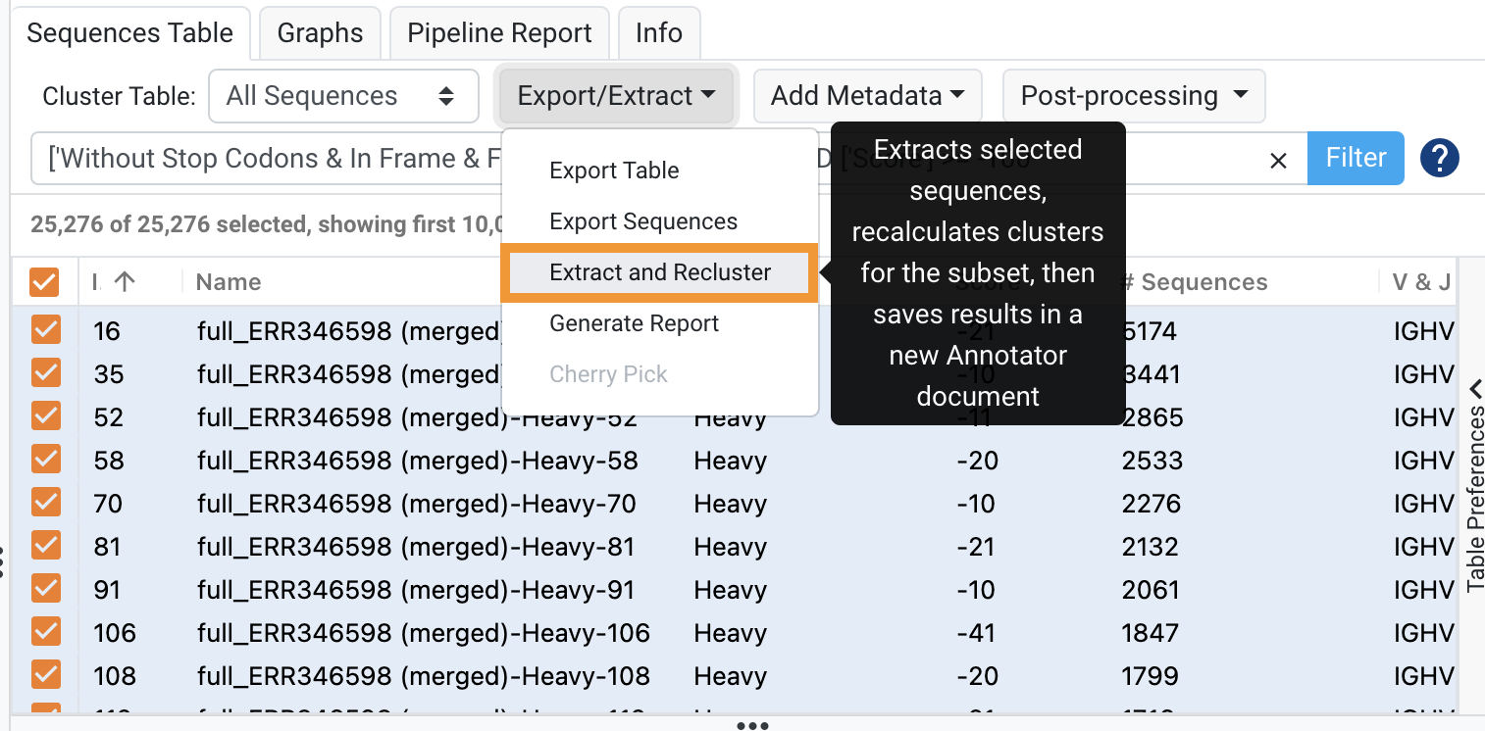Switch to the Pipeline Report tab
The width and height of the screenshot is (1485, 731).
499,33
